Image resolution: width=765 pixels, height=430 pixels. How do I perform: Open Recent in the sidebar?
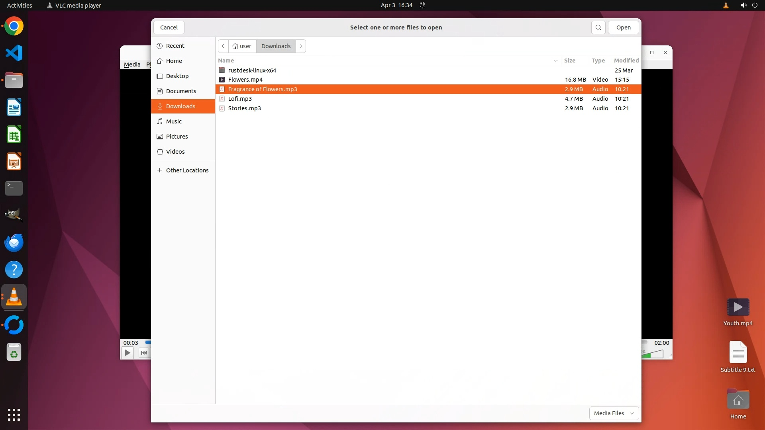(175, 46)
